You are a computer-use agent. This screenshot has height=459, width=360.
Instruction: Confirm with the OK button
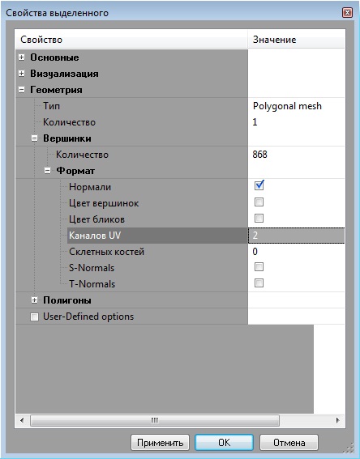[x=224, y=443]
